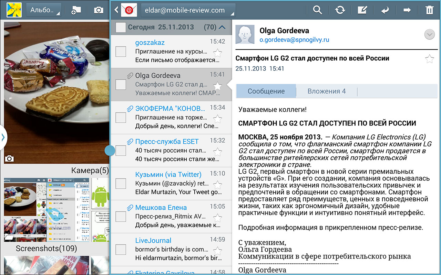The width and height of the screenshot is (441, 275).
Task: Open the goszakaz email
Action: pos(171,52)
